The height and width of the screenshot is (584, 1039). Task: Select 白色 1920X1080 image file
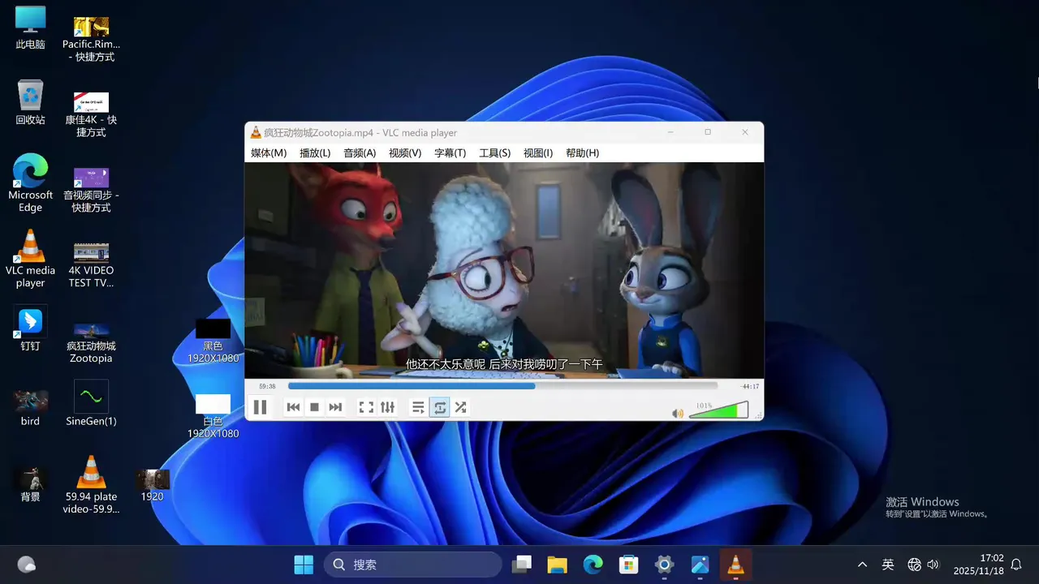pos(213,416)
